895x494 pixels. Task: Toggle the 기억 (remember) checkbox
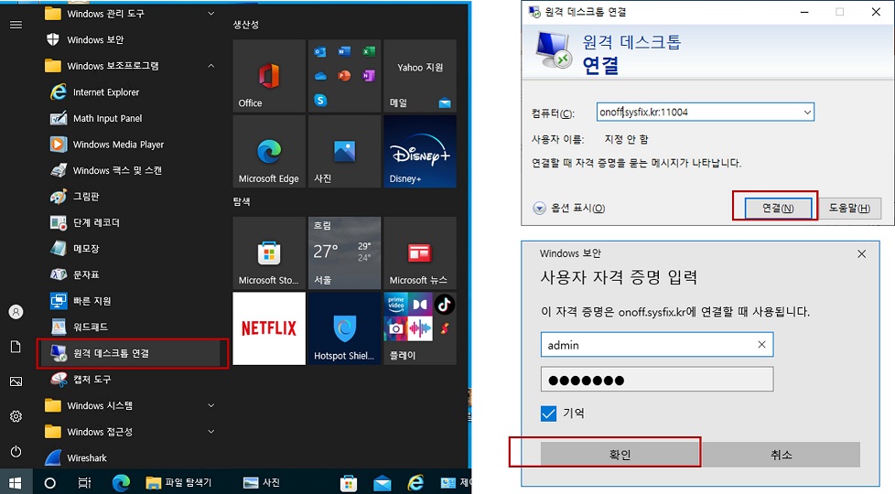(549, 413)
